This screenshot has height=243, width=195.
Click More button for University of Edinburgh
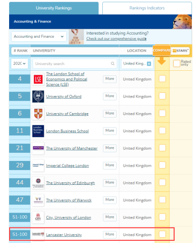(110, 183)
